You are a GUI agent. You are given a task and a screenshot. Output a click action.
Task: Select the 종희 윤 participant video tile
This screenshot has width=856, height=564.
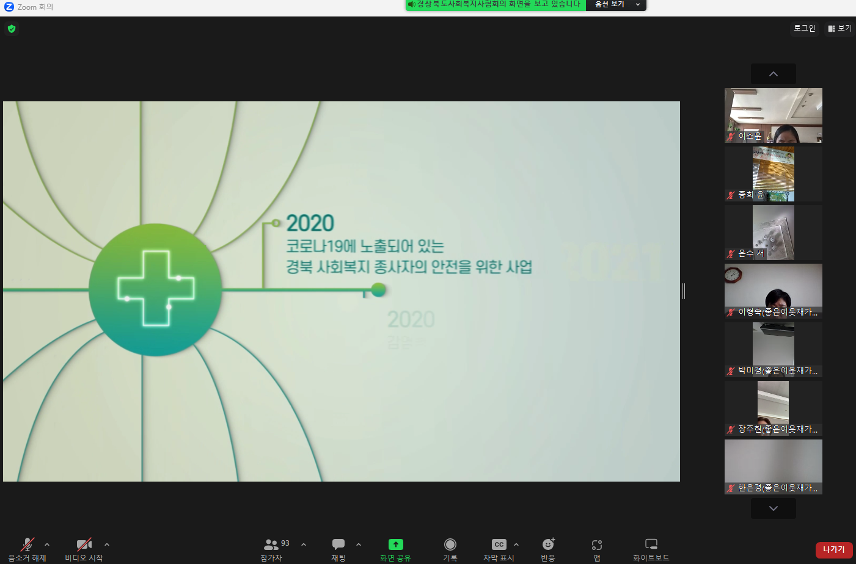(774, 174)
